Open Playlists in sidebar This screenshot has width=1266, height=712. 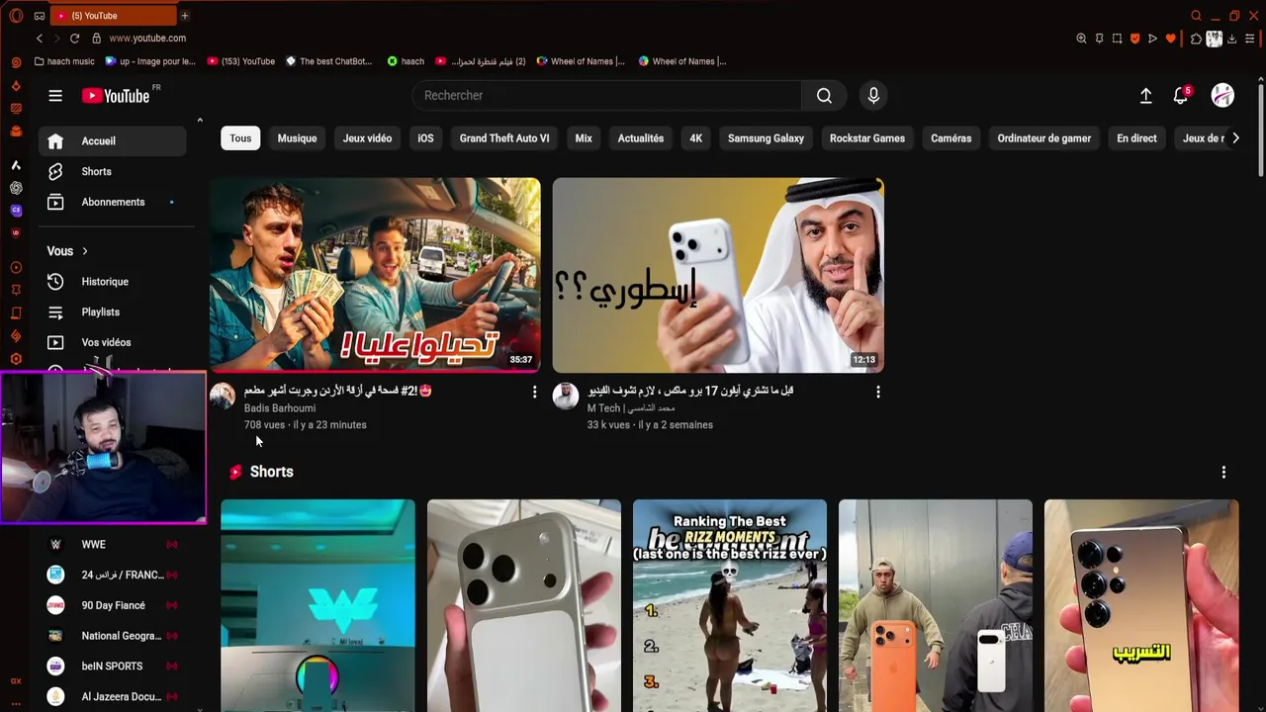[x=112, y=312]
